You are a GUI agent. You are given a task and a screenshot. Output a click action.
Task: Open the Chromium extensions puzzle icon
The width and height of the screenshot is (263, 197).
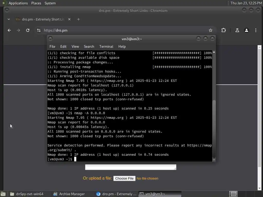point(224,30)
